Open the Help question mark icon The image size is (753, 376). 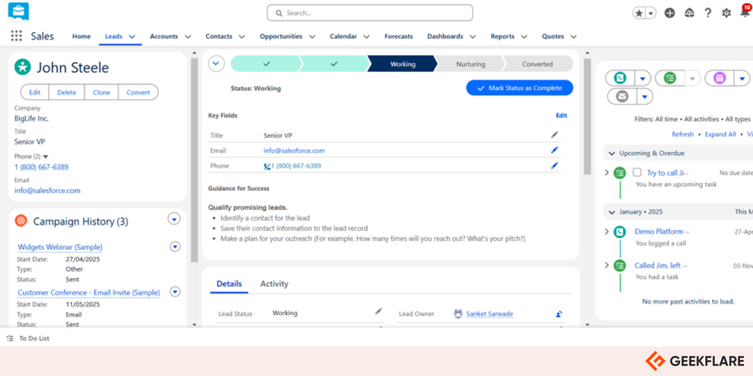708,13
